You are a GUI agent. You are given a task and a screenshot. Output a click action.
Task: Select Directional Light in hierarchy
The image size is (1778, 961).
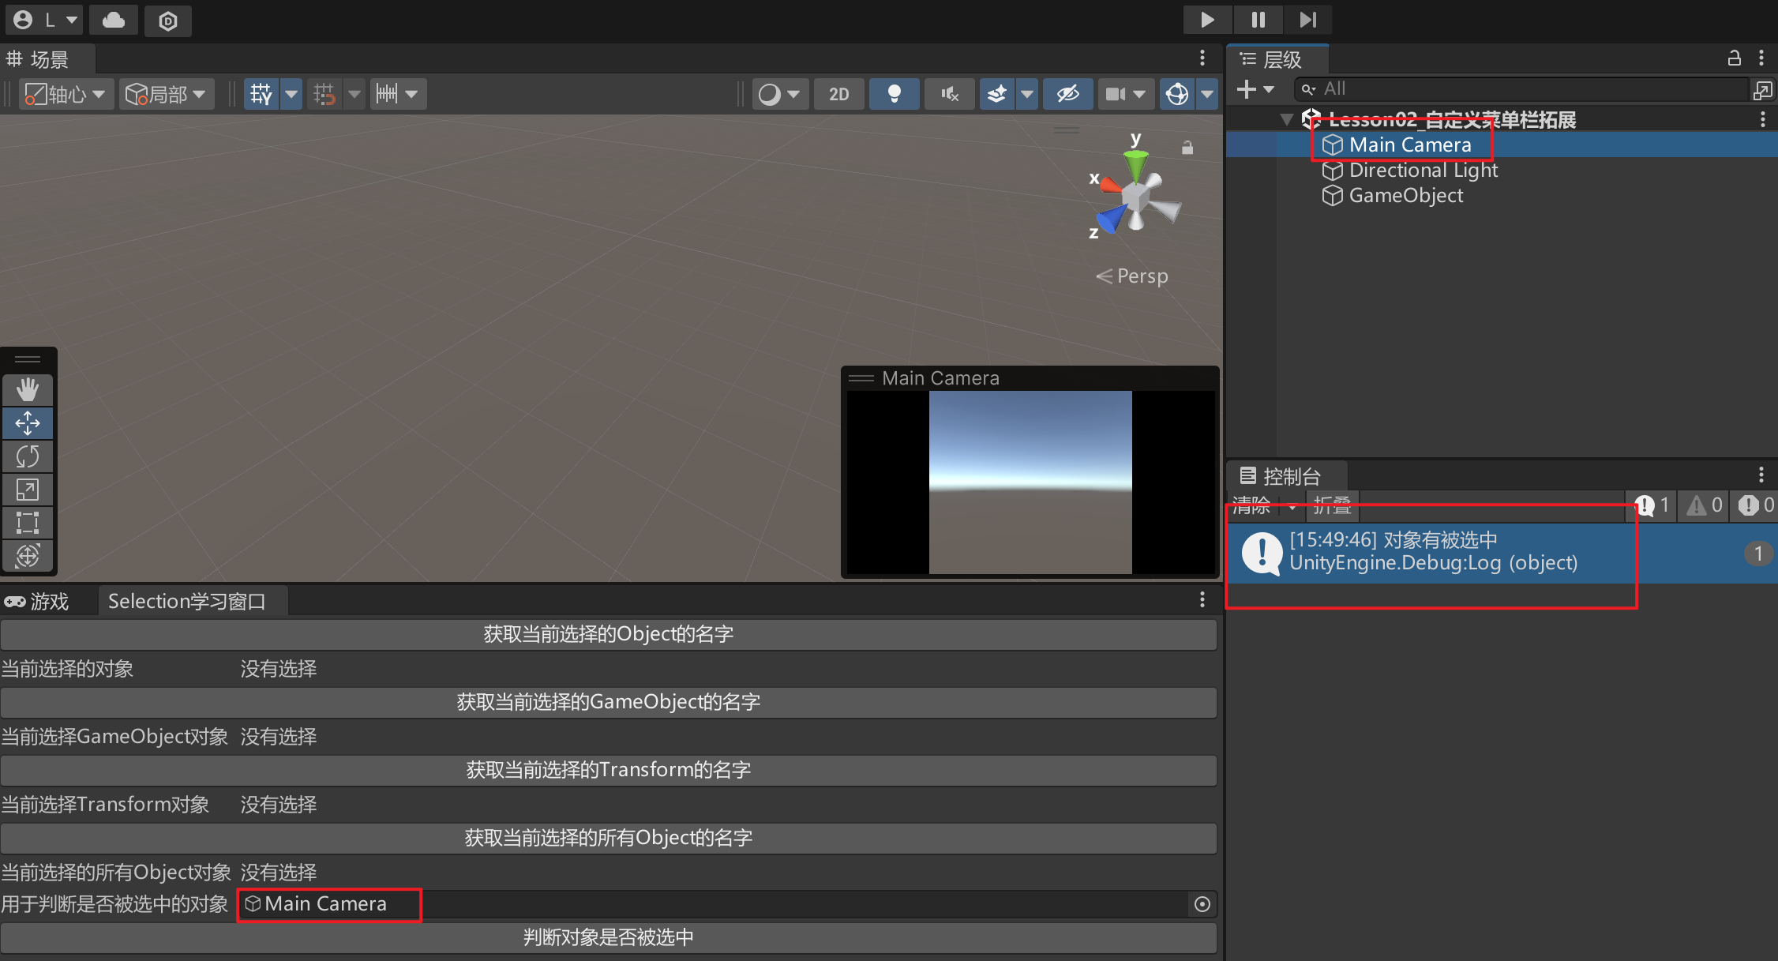1423,171
